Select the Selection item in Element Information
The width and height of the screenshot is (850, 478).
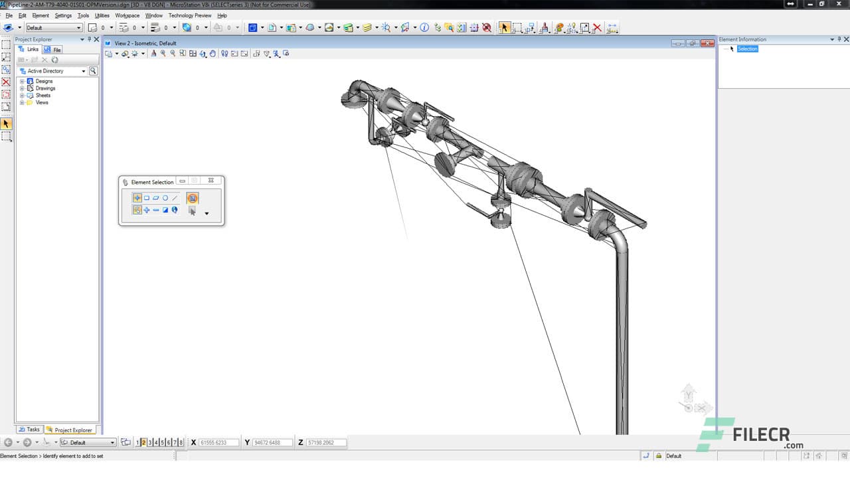tap(747, 49)
